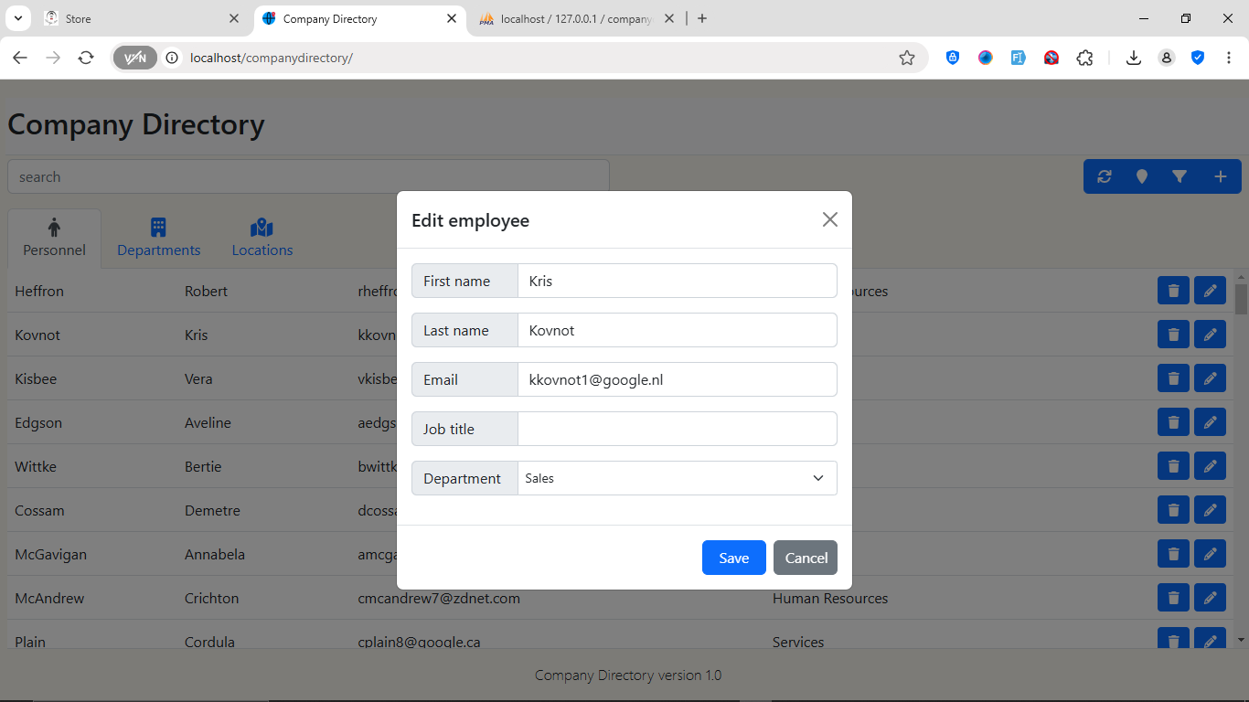Select the First name text field
The width and height of the screenshot is (1249, 702).
tap(677, 281)
